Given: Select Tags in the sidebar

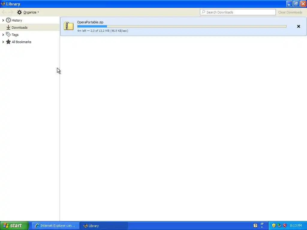Looking at the screenshot, I should click(x=15, y=35).
